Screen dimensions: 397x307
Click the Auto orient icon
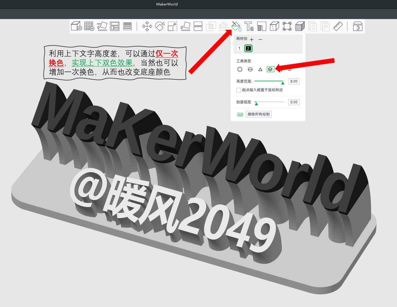click(102, 26)
